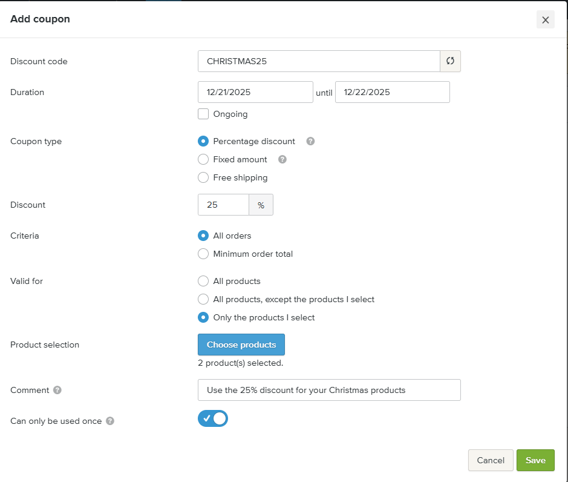Cancel adding the coupon
The height and width of the screenshot is (482, 568).
(x=491, y=460)
